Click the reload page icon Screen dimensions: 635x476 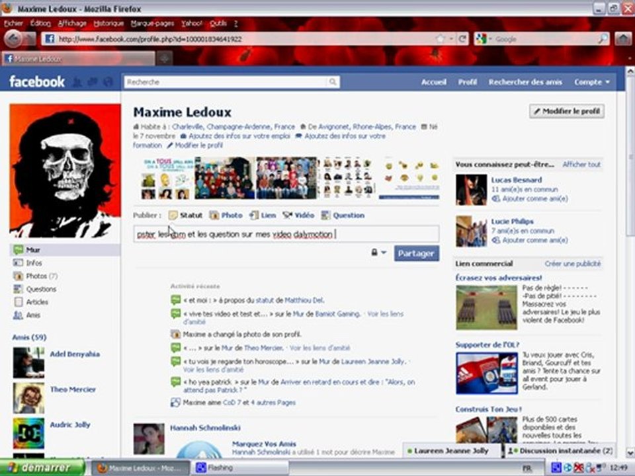coord(462,39)
